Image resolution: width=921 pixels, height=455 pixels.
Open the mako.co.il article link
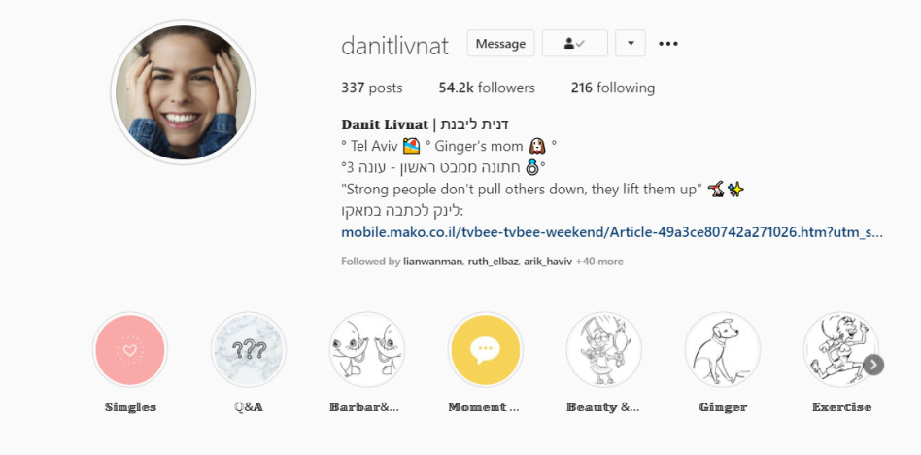[611, 232]
